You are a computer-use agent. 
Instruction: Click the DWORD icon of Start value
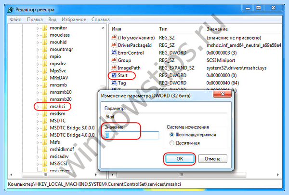[x=114, y=75]
